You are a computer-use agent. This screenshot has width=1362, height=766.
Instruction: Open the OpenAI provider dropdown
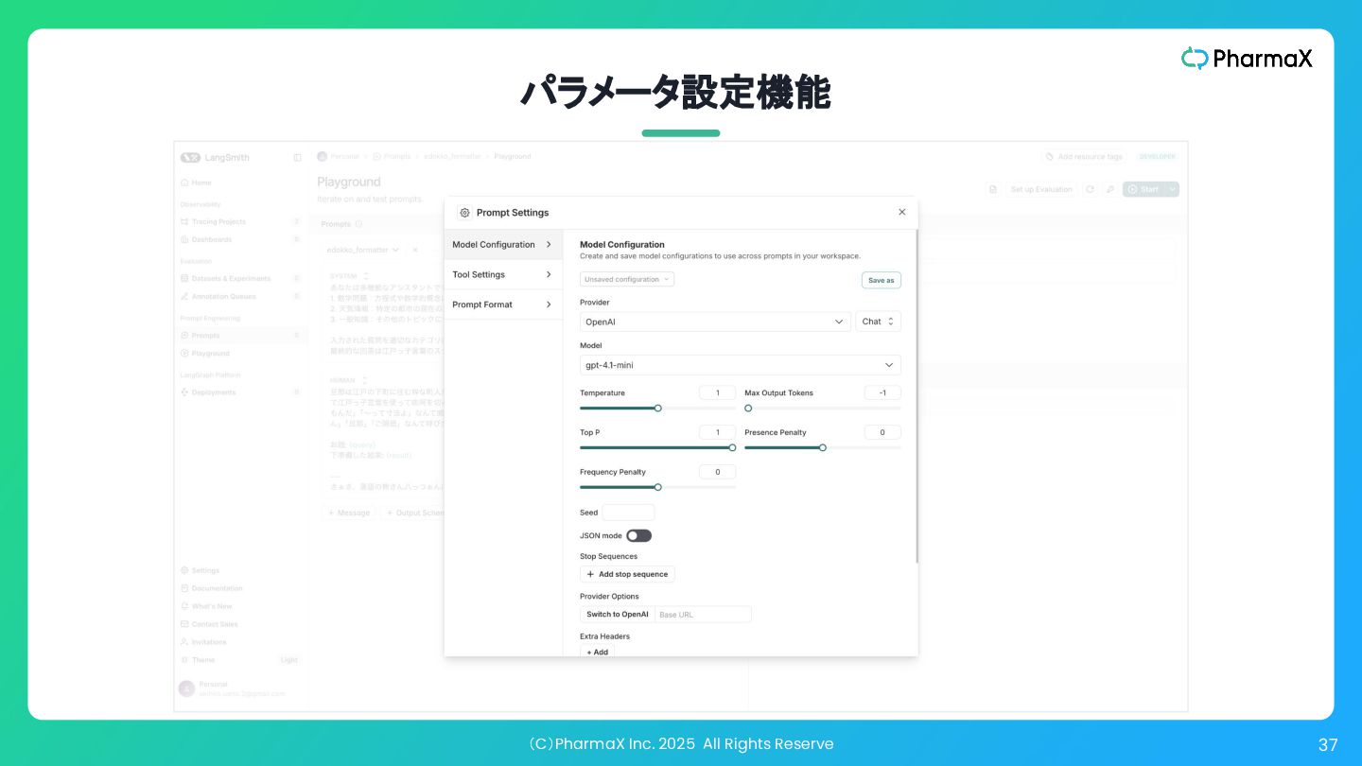tap(715, 322)
